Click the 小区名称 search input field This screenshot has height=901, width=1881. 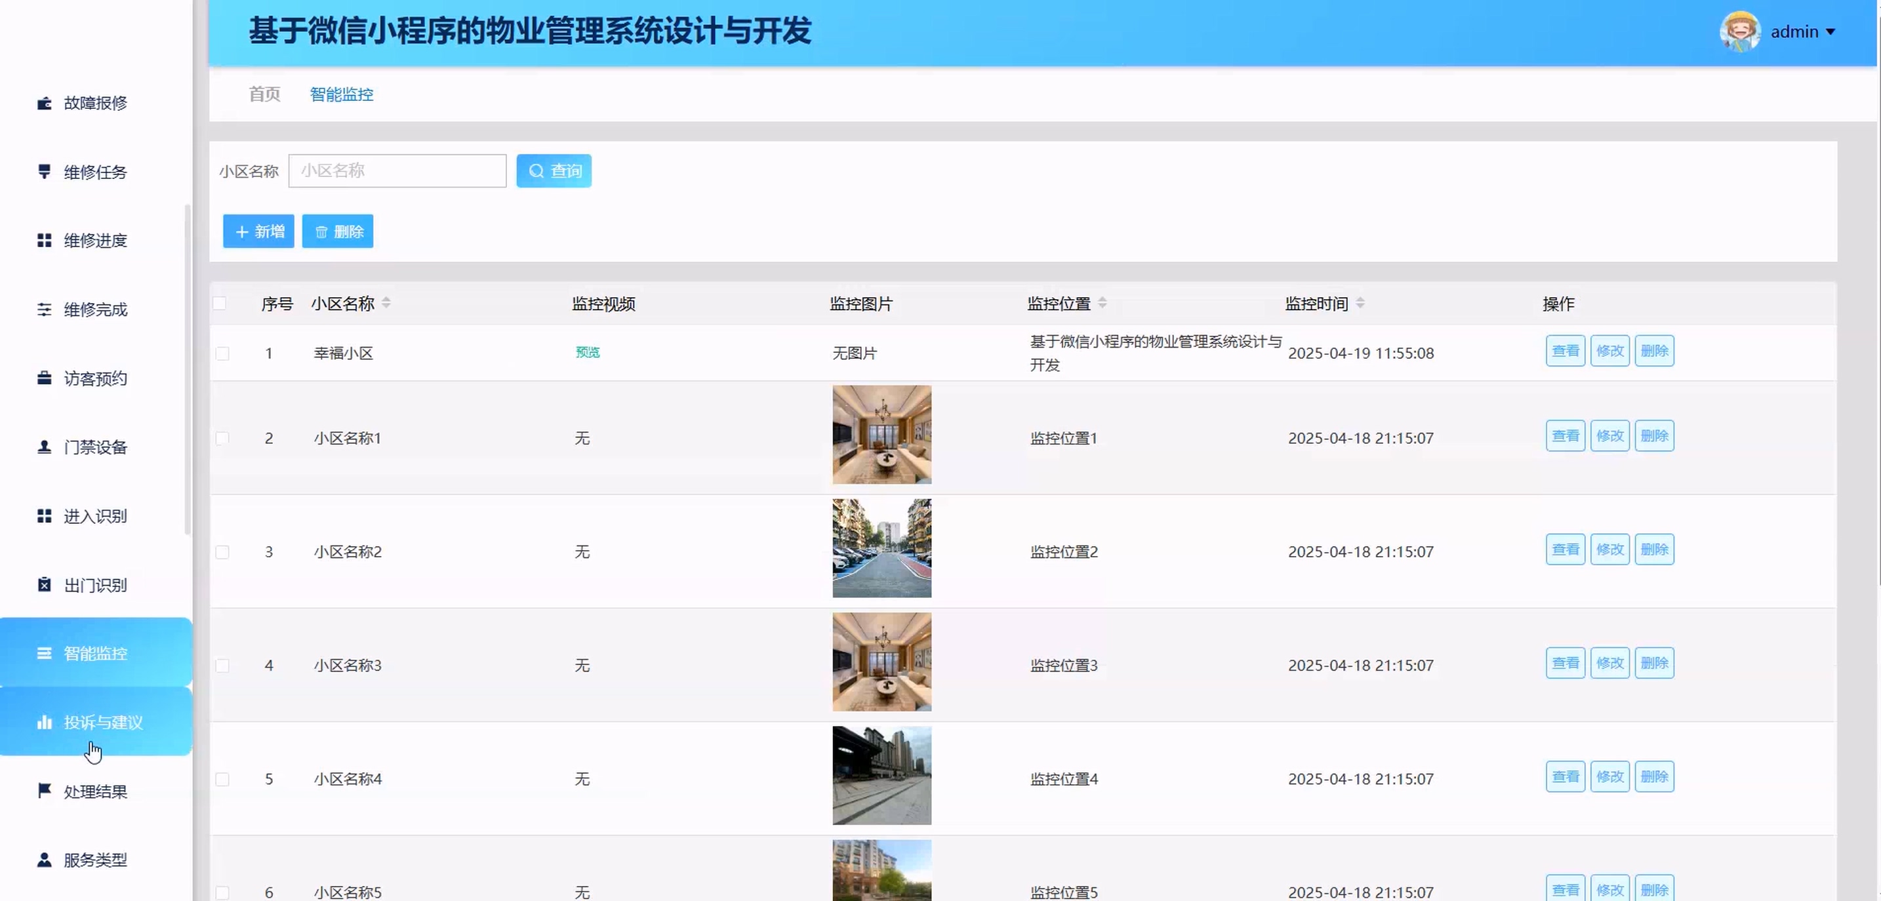[x=397, y=171]
